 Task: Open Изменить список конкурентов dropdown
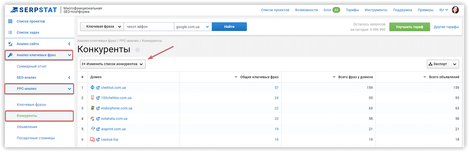113,64
